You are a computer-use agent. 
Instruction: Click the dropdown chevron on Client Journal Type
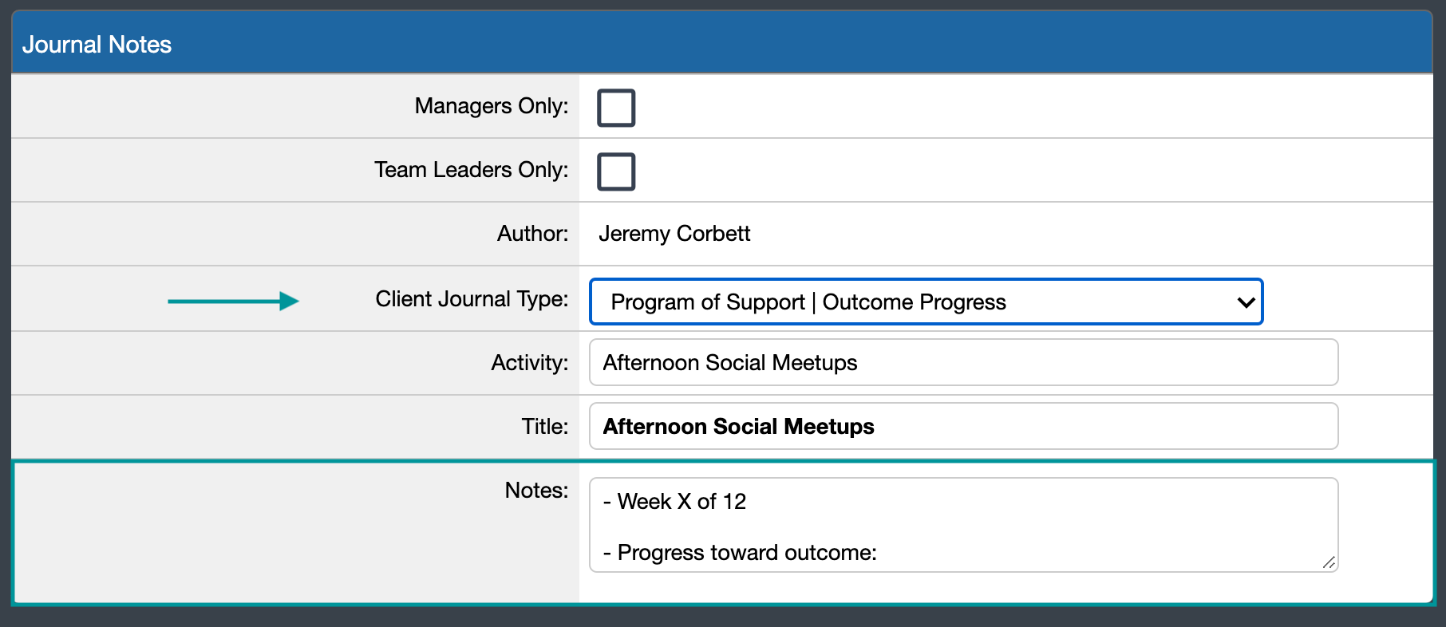click(x=1245, y=302)
